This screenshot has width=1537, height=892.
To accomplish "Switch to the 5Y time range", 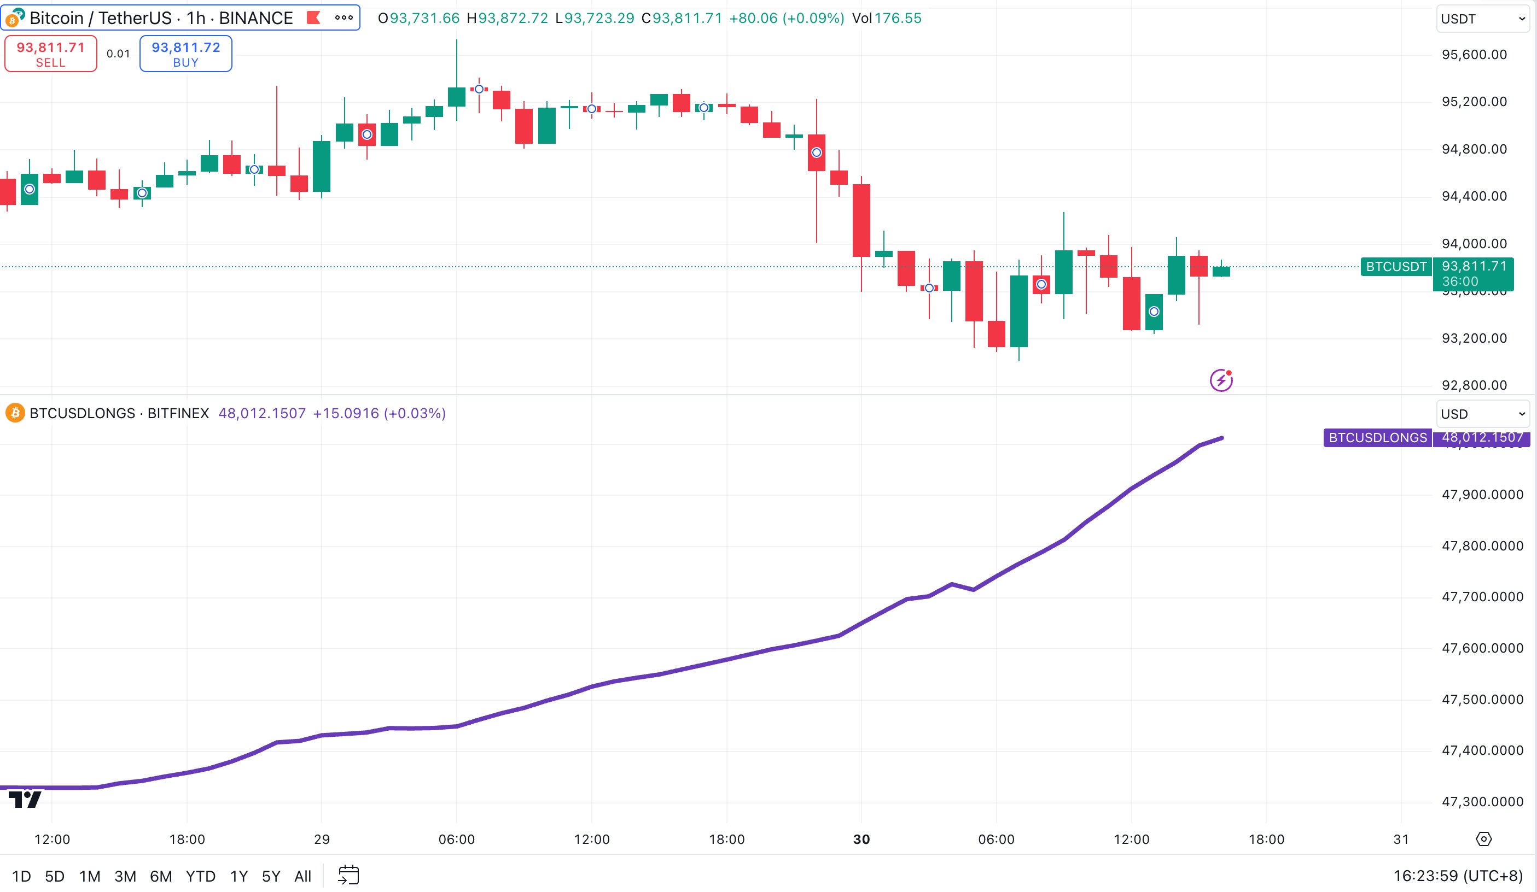I will 271,876.
